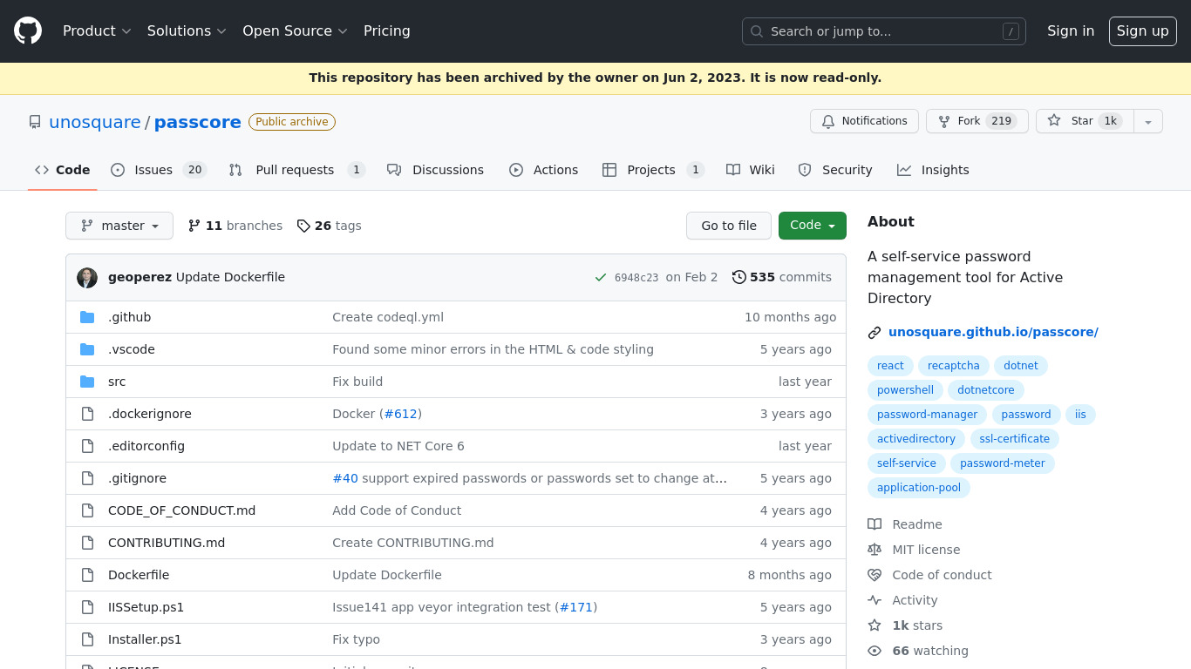Focus the Search or jump to field

pyautogui.click(x=884, y=31)
